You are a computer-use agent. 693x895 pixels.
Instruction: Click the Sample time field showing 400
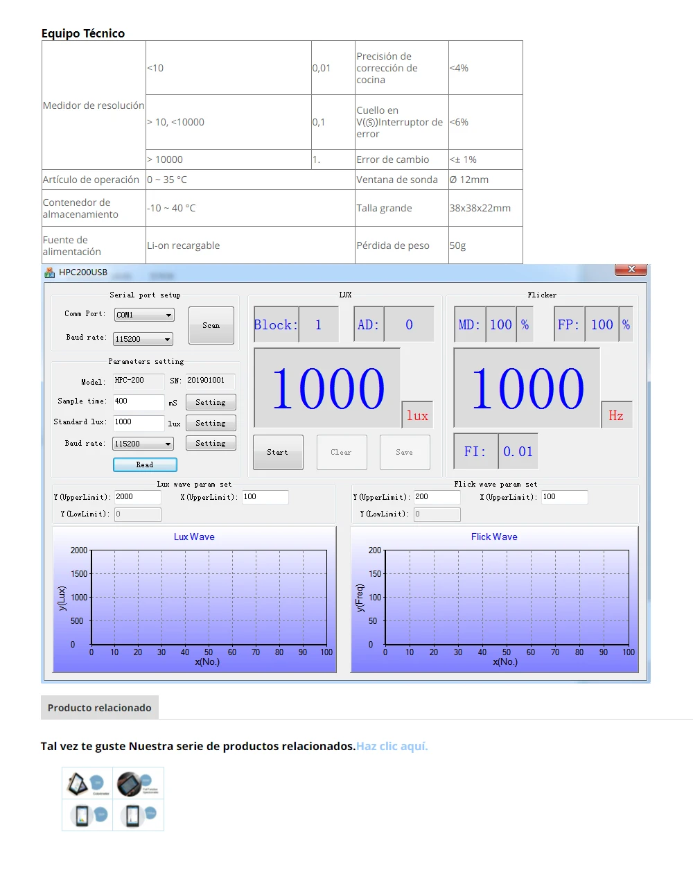click(139, 401)
